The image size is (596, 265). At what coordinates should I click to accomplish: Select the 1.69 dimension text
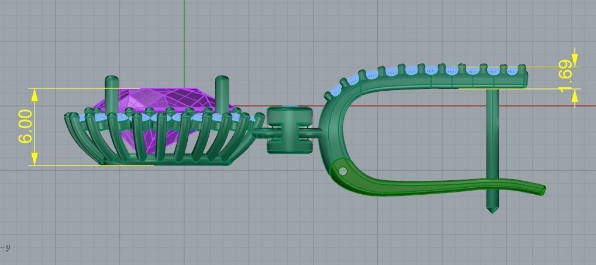click(566, 76)
